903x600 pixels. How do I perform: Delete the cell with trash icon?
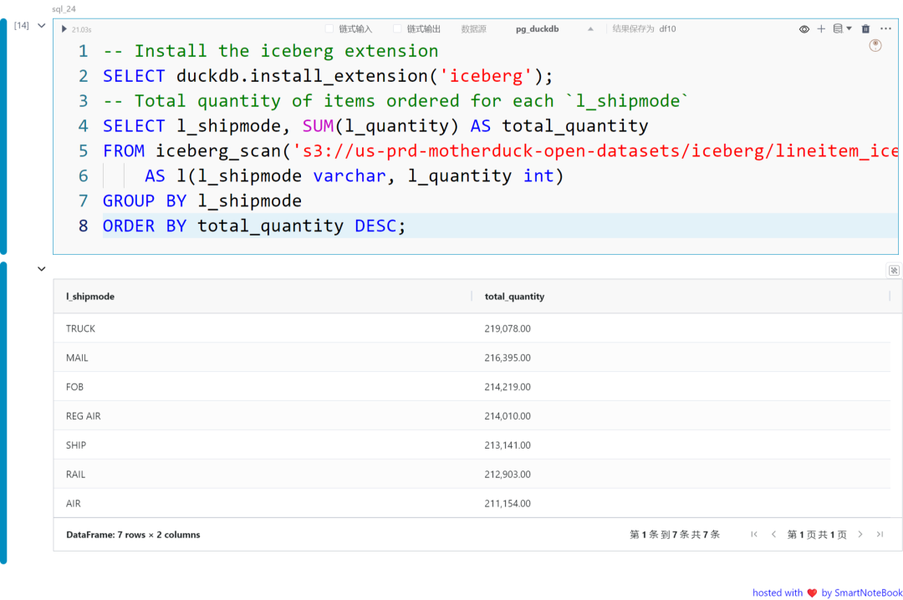865,29
